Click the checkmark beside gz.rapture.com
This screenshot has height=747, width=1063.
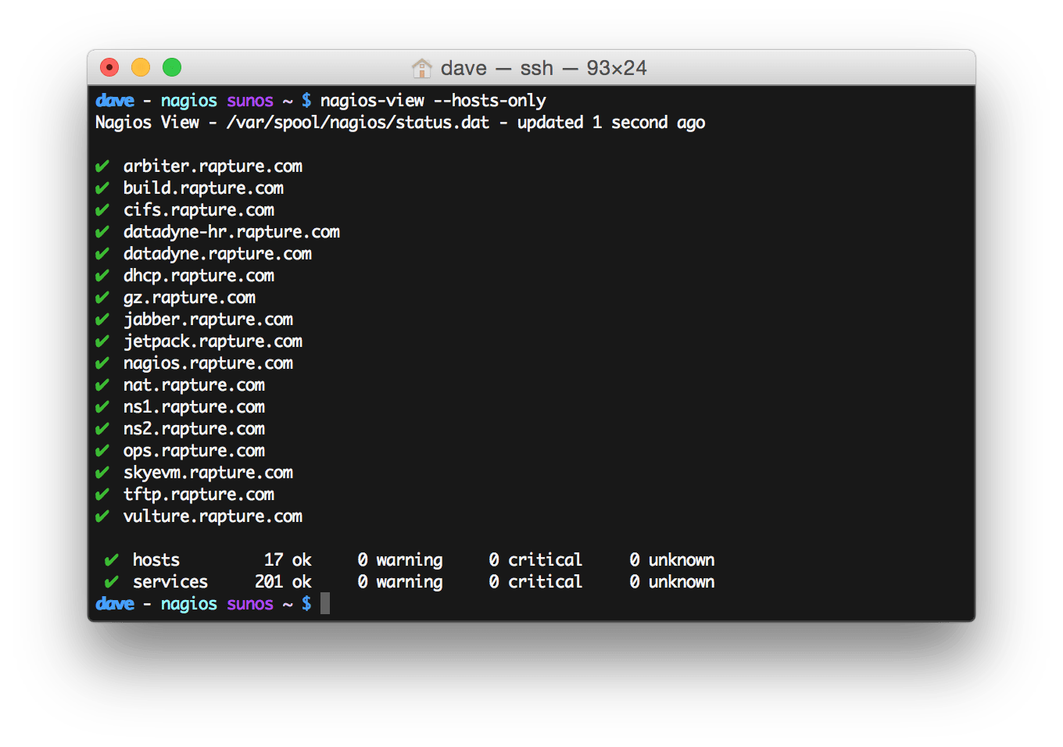pos(102,298)
